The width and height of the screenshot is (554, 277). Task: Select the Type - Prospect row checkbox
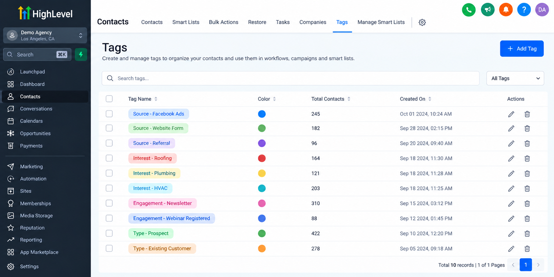pyautogui.click(x=109, y=233)
